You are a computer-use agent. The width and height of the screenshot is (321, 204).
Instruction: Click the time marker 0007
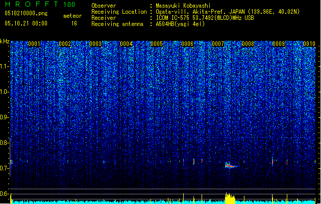218,44
